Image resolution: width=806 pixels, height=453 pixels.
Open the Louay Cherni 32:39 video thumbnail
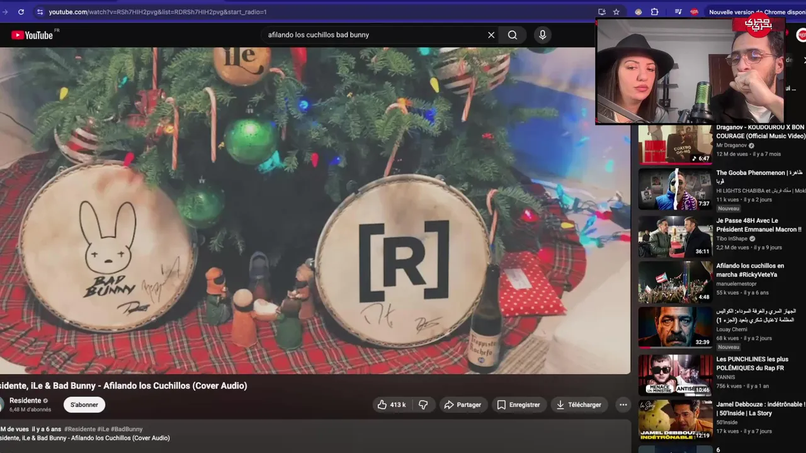(675, 327)
